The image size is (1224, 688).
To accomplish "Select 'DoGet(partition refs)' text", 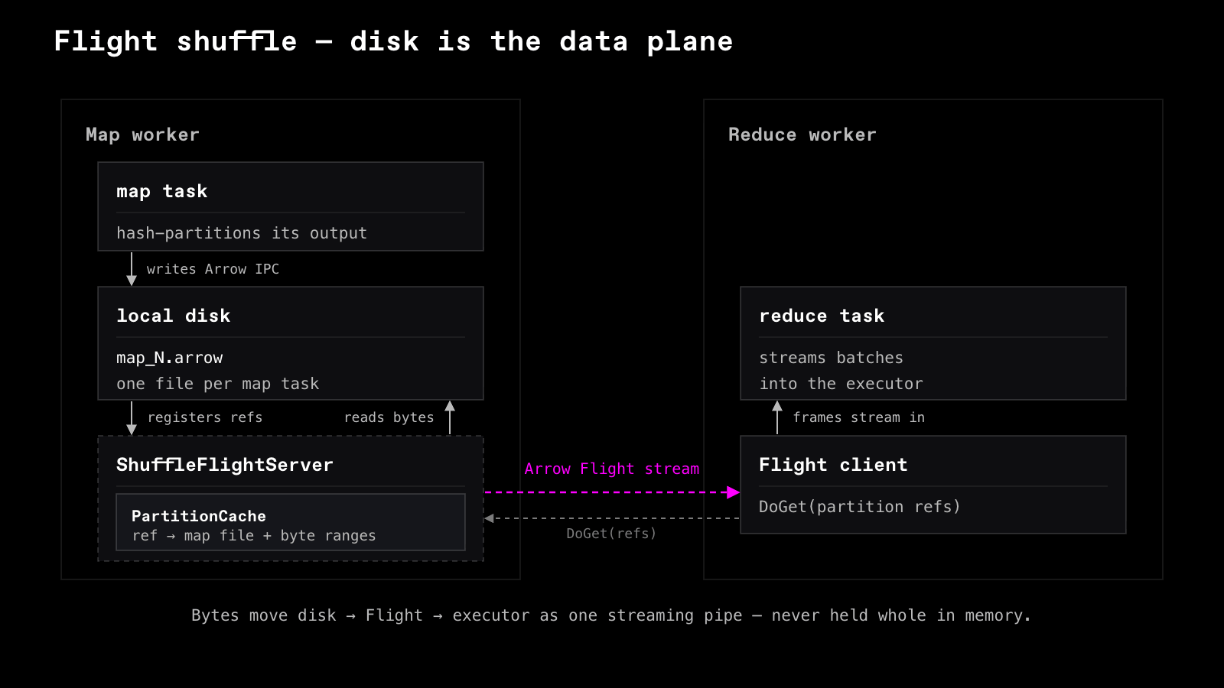I will tap(860, 507).
